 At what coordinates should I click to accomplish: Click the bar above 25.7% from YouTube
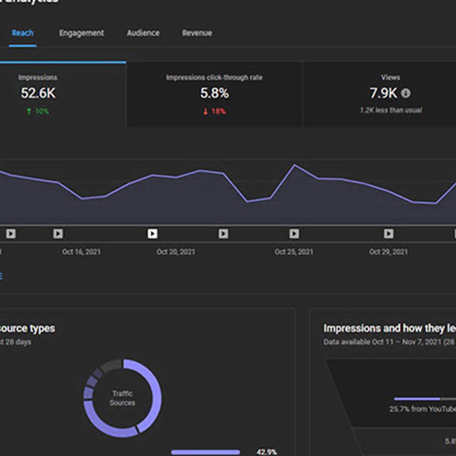[417, 399]
